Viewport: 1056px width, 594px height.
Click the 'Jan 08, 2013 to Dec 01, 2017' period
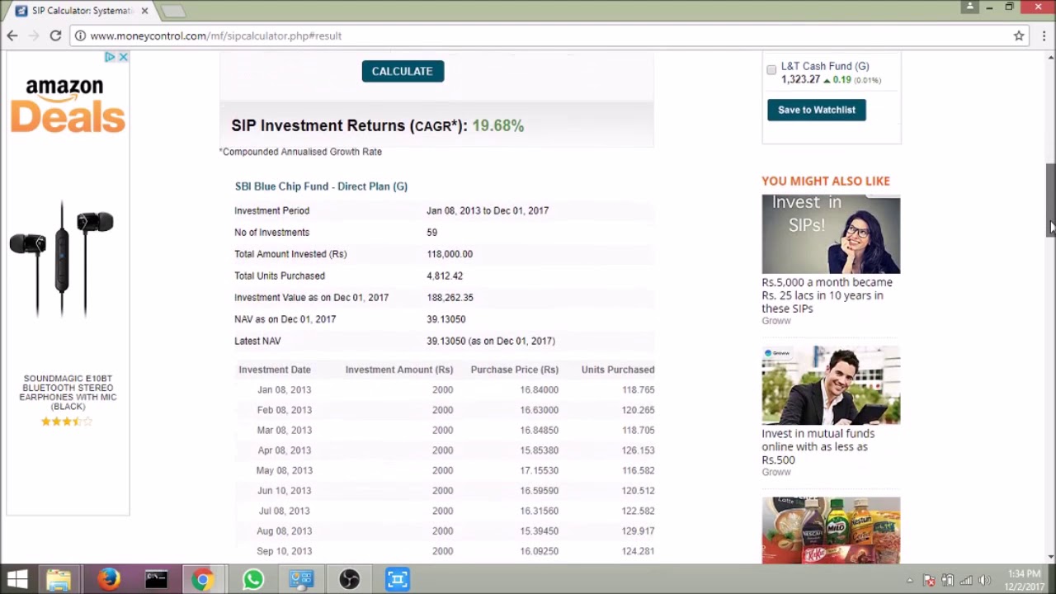click(488, 210)
